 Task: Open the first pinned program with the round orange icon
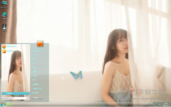pos(9,47)
